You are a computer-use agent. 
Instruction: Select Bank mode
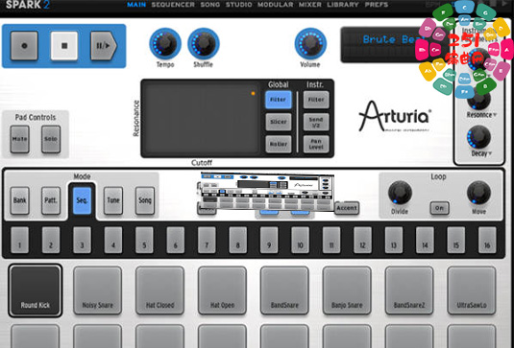point(19,200)
